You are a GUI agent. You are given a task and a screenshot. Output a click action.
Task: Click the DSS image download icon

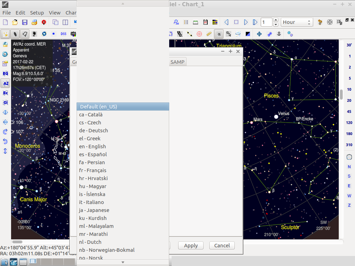pyautogui.click(x=63, y=34)
